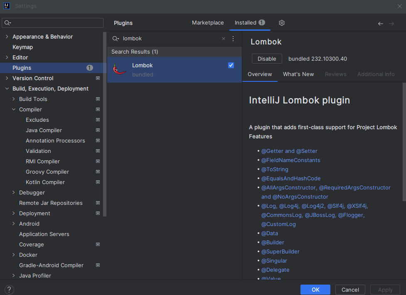406x295 pixels.
Task: Open the Additional Info tab
Action: (376, 74)
